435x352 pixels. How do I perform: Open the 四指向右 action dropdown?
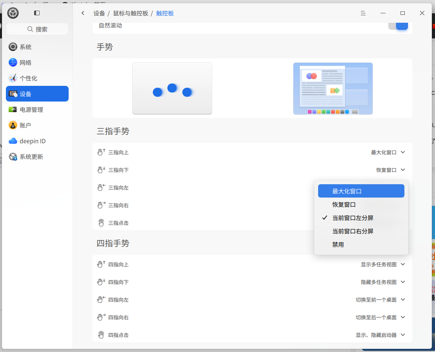380,318
